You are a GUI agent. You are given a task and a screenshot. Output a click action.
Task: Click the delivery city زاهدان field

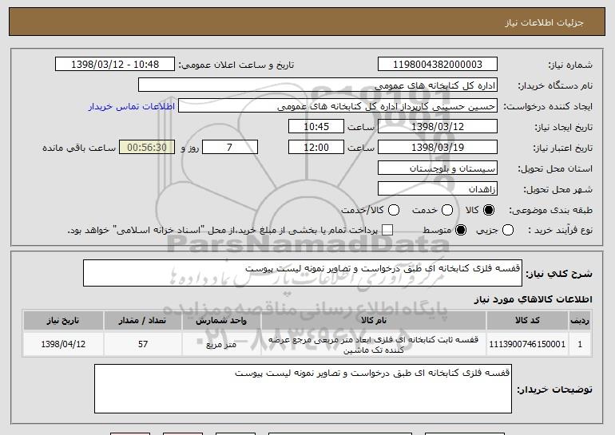tap(438, 189)
